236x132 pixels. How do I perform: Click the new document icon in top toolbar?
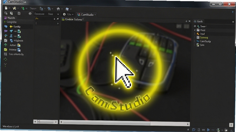[x=6, y=8]
